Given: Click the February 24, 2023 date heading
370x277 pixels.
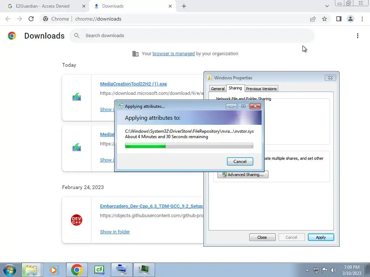Looking at the screenshot, I should click(83, 188).
